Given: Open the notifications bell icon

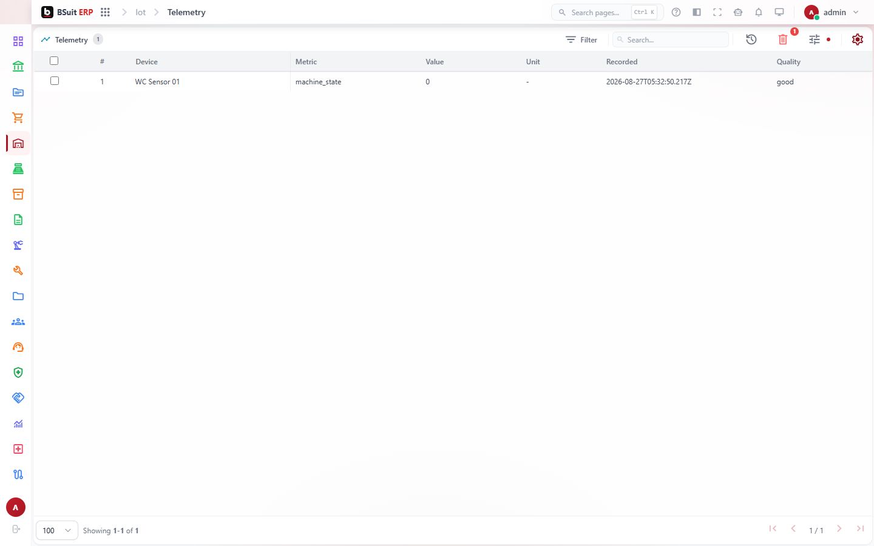Looking at the screenshot, I should click(759, 12).
